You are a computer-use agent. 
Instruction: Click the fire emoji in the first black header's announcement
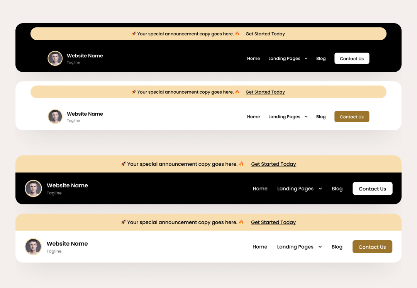pos(237,34)
